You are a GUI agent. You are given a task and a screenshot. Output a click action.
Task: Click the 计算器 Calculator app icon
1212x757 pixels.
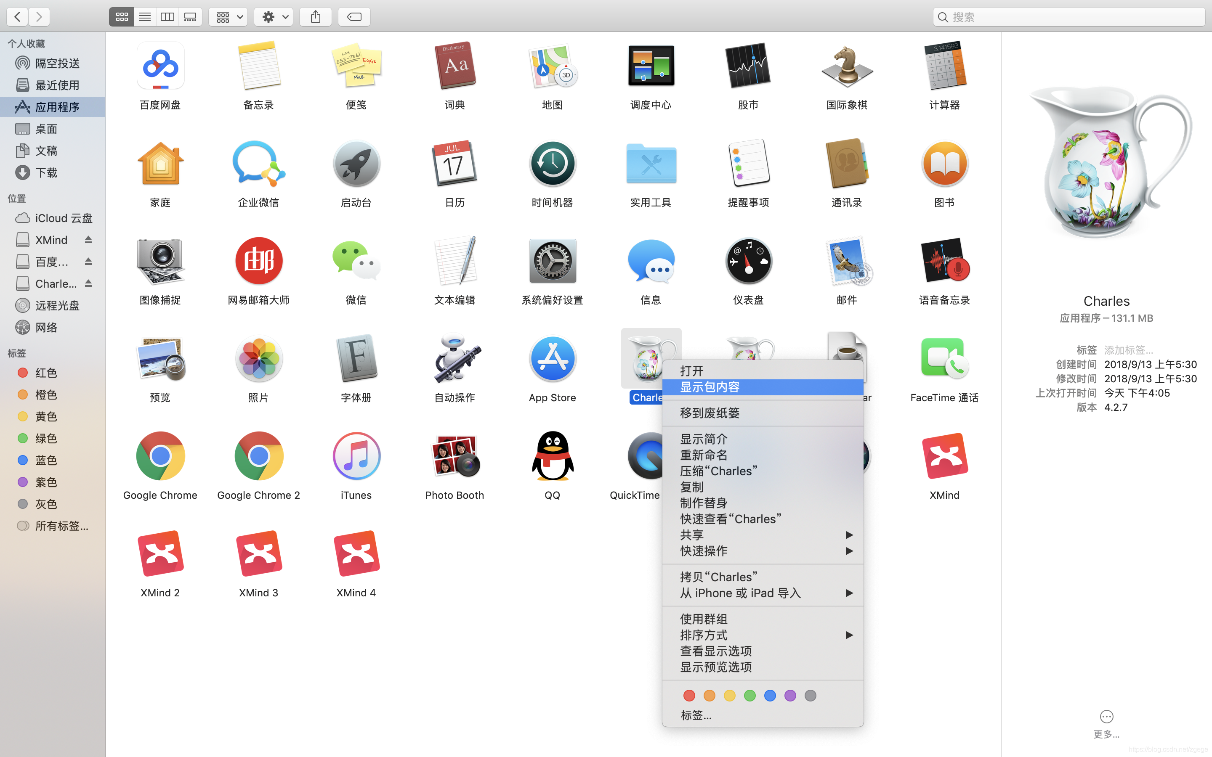(x=944, y=66)
